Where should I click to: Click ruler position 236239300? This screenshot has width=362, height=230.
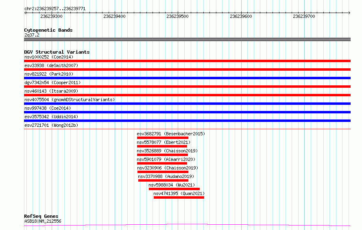coord(51,16)
